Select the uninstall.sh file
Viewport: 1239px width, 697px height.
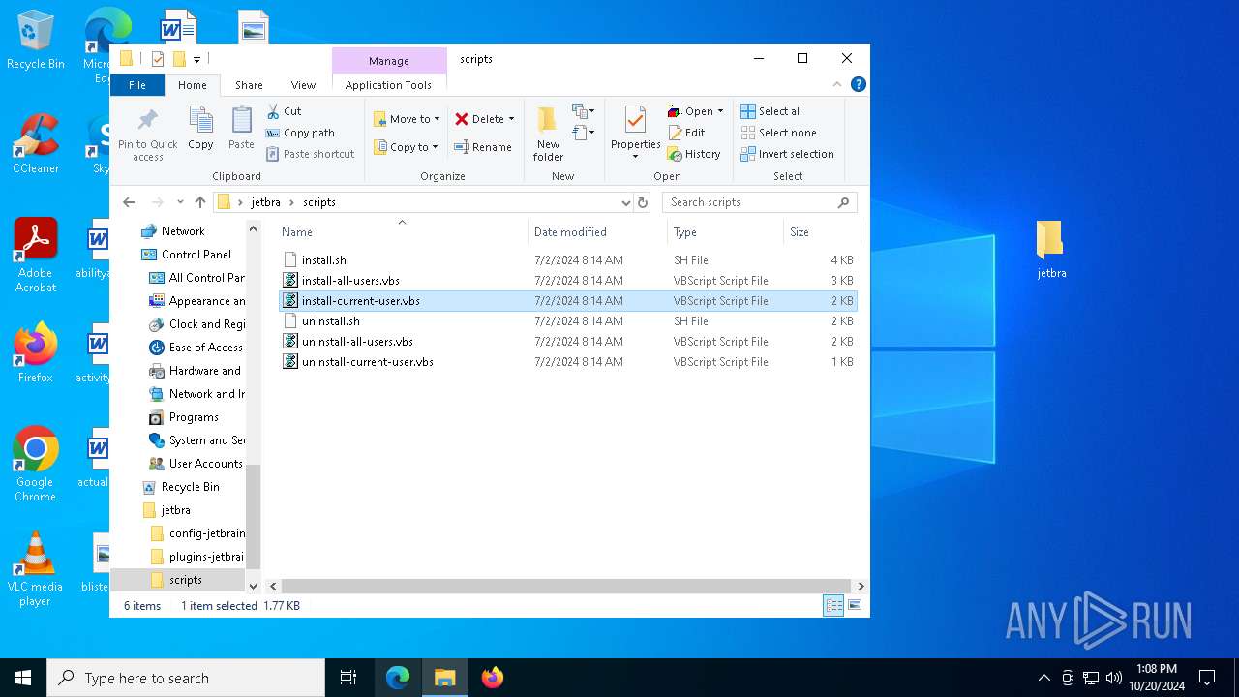(x=567, y=321)
